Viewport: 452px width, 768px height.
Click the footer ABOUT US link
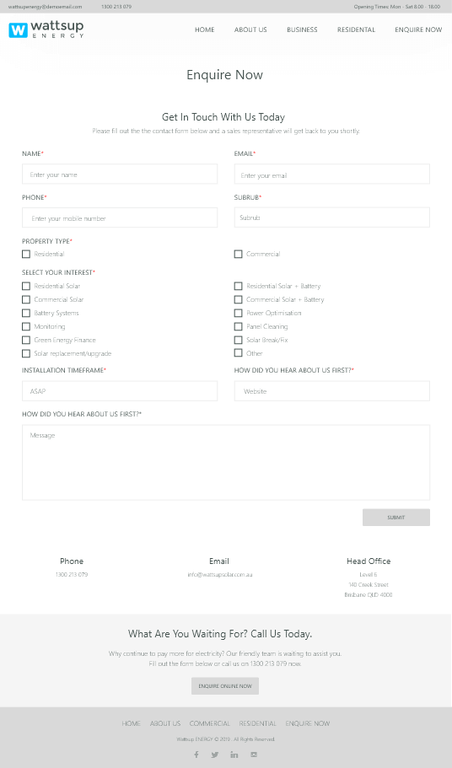[x=165, y=723]
